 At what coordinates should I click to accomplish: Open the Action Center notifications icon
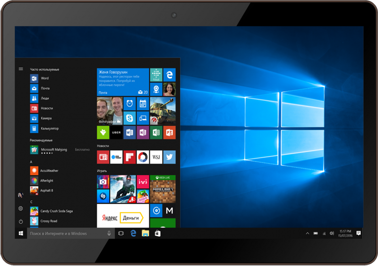[359, 233]
